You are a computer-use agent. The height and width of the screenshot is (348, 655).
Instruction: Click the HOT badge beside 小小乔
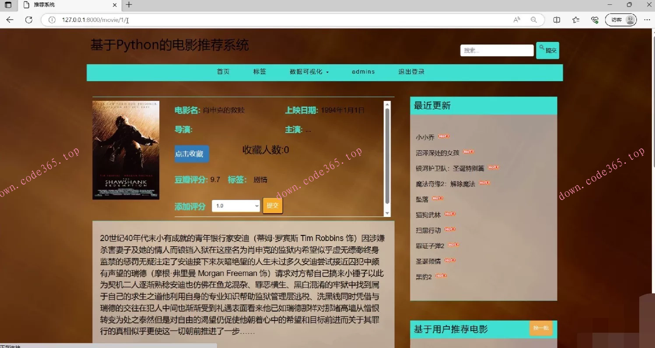[x=443, y=136]
